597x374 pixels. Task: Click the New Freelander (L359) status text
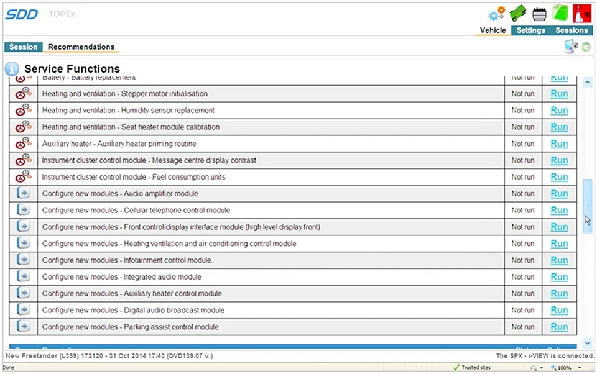[109, 356]
